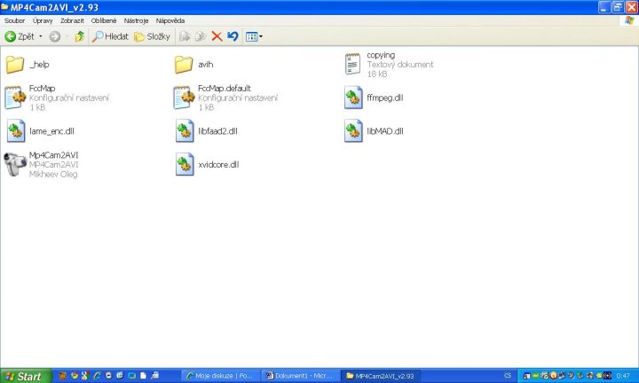Click the CS language indicator in taskbar
639x383 pixels.
(x=508, y=376)
